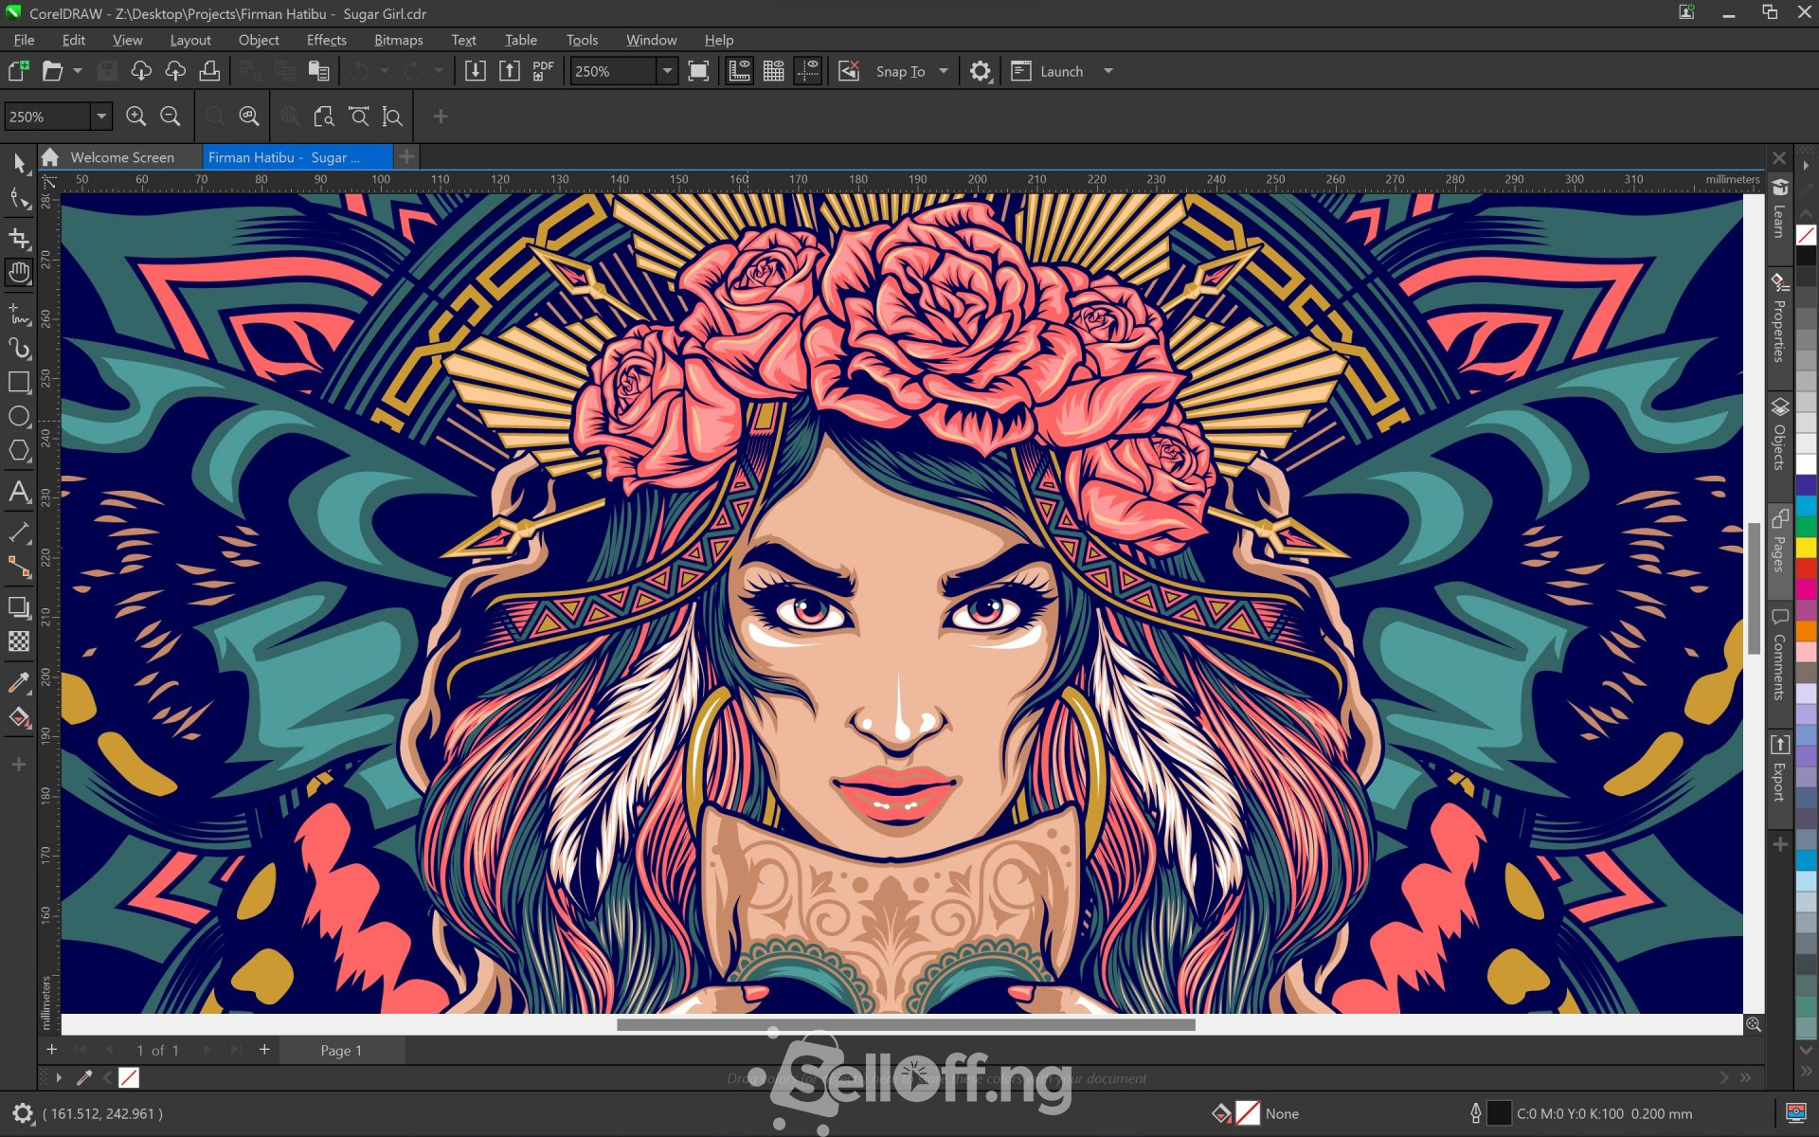Select the Text tool
The height and width of the screenshot is (1137, 1819).
19,491
